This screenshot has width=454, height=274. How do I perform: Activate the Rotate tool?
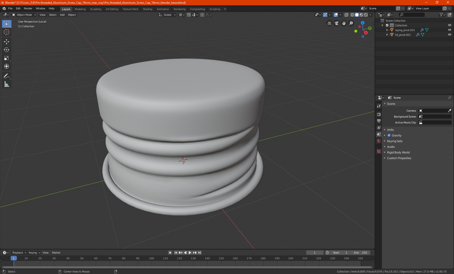coord(7,50)
